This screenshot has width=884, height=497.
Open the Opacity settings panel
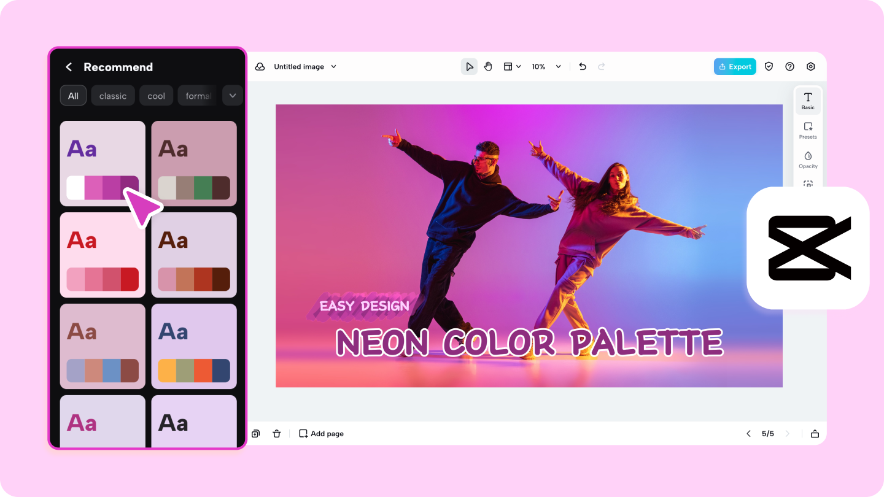click(x=808, y=160)
